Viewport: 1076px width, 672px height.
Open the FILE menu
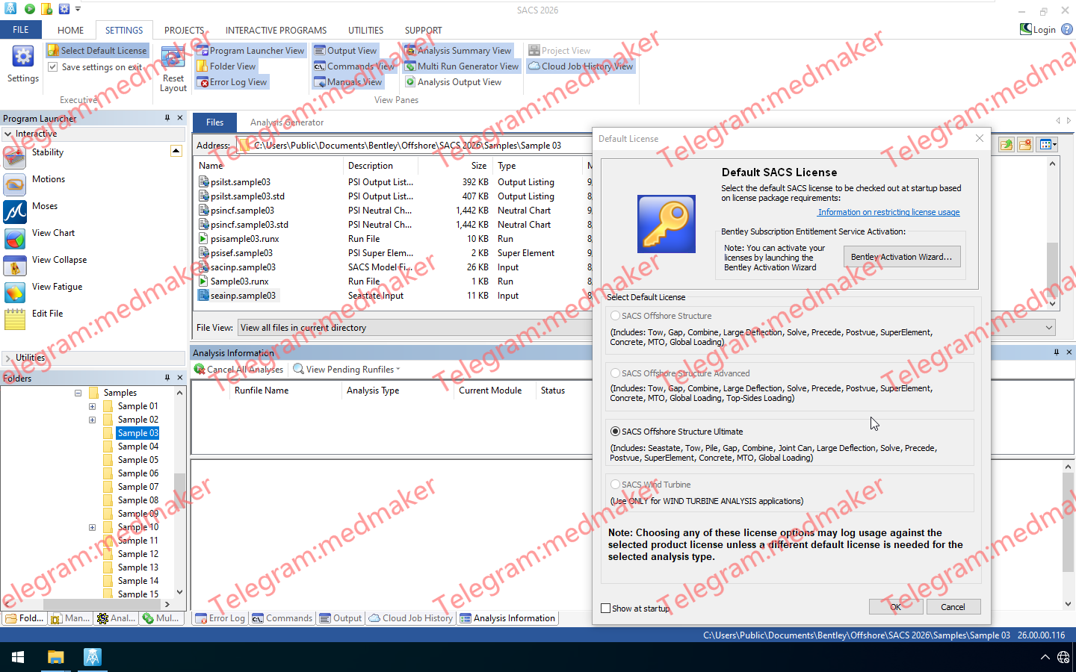21,30
